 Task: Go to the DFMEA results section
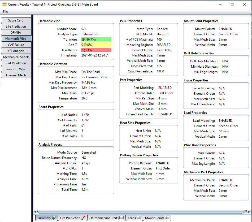tap(16, 33)
